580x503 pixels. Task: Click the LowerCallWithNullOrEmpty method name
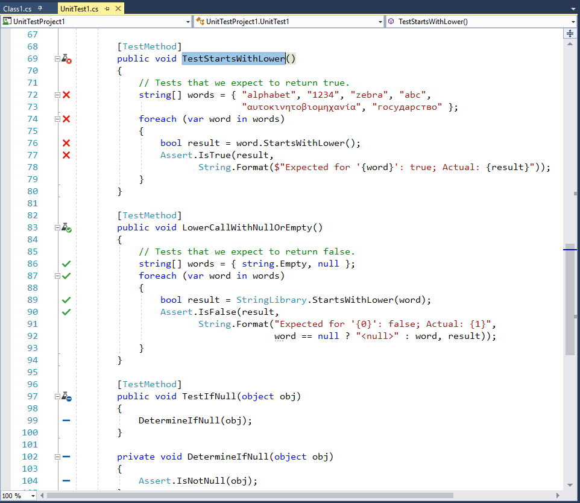pyautogui.click(x=247, y=227)
